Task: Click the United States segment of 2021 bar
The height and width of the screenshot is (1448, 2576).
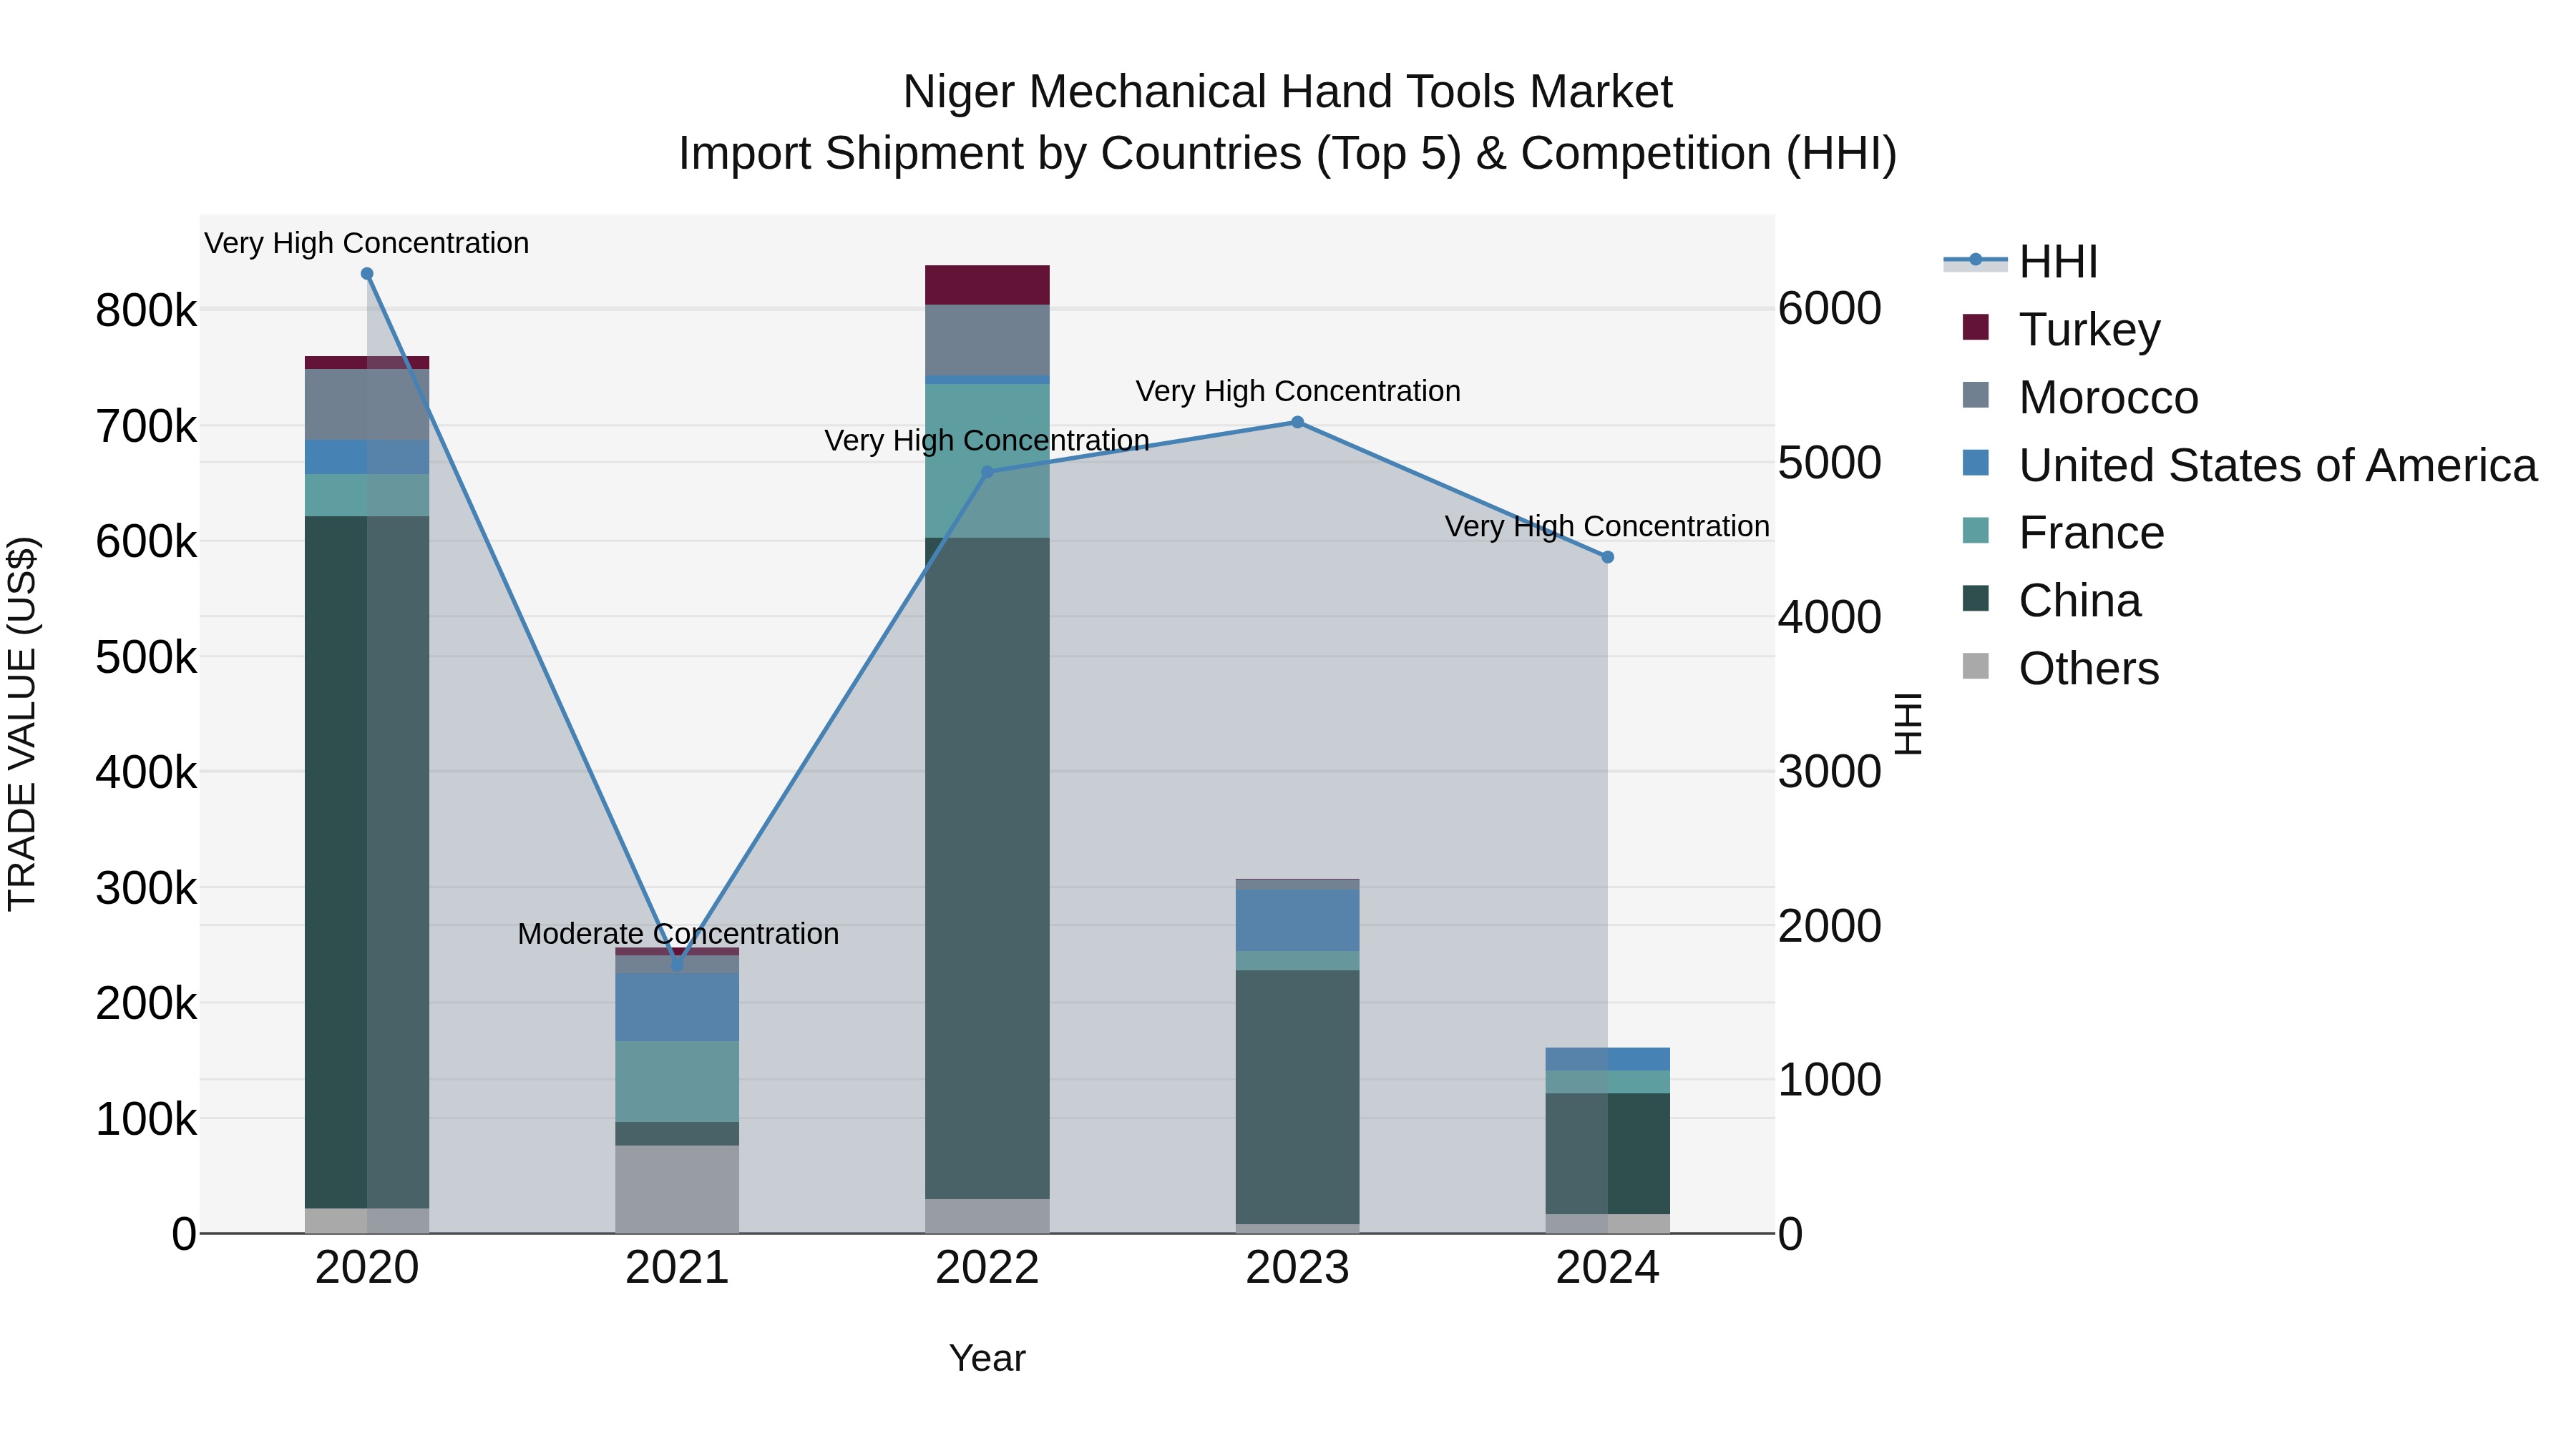Action: [x=677, y=1008]
